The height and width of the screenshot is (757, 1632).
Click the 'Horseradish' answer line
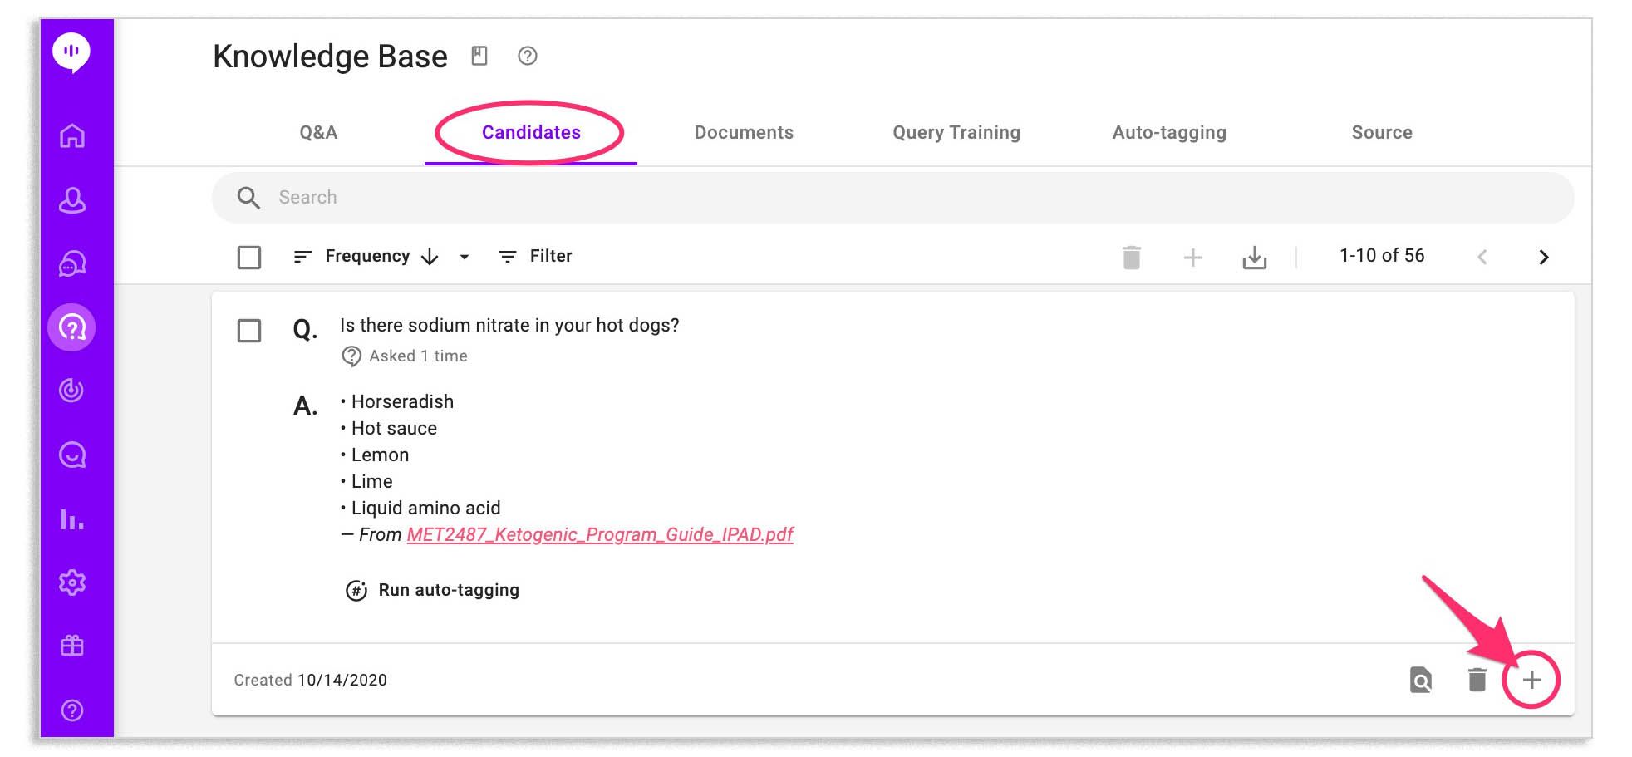click(402, 401)
